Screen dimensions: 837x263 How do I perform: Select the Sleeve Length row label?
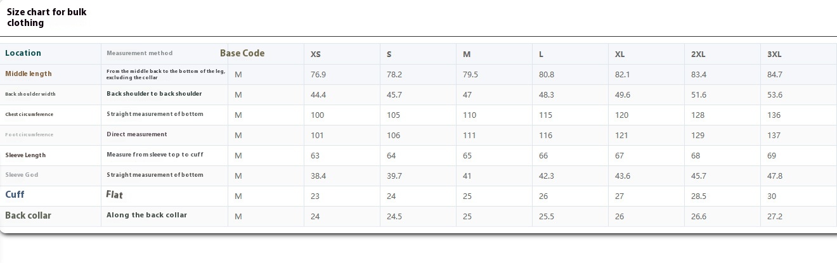point(25,155)
